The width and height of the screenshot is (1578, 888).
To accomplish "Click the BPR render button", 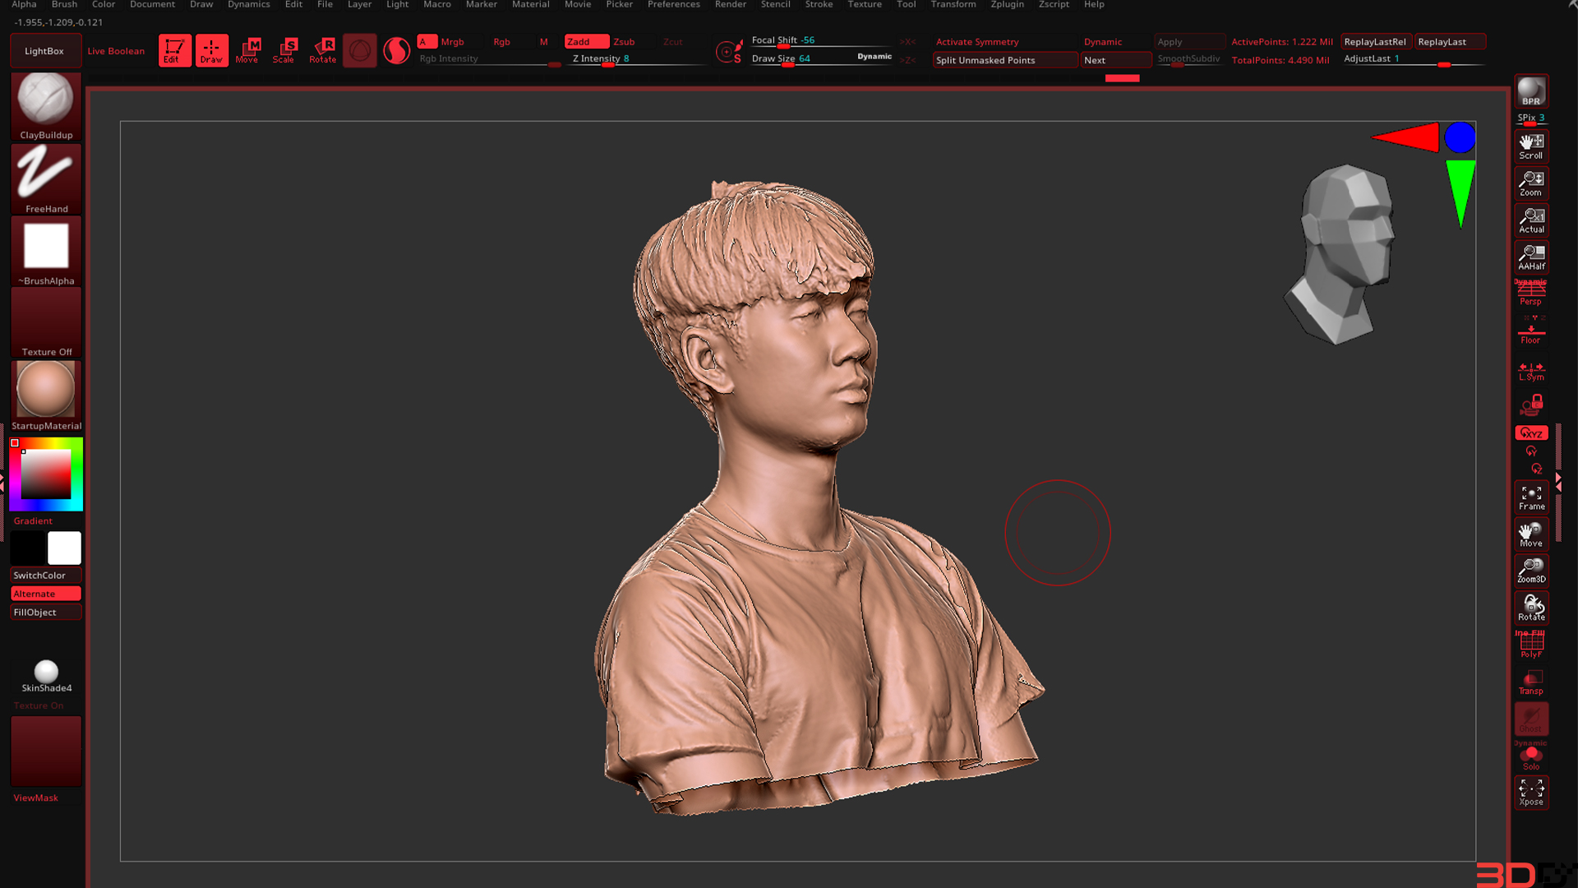I will click(x=1530, y=92).
